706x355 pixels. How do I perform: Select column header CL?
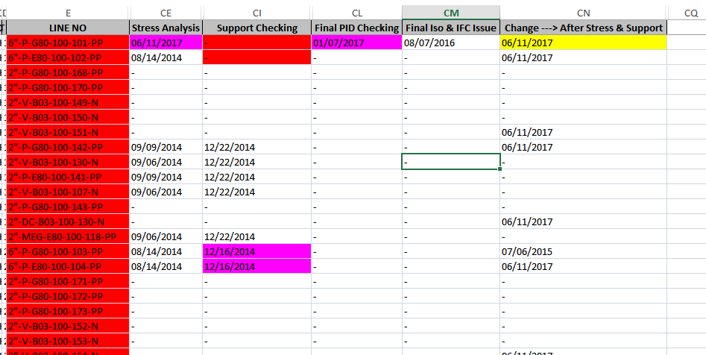tap(356, 13)
